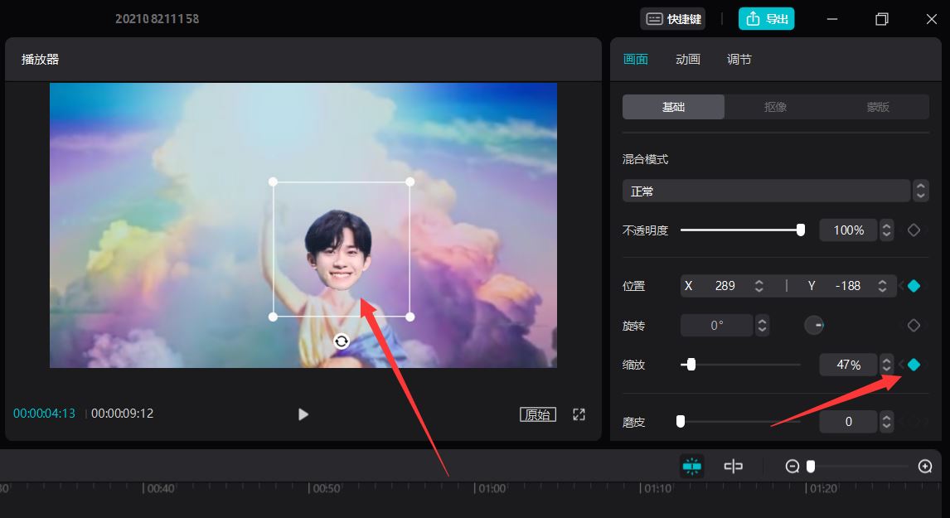Click the 磨皮 skin smoothing slider handle
The width and height of the screenshot is (950, 518).
(x=681, y=421)
